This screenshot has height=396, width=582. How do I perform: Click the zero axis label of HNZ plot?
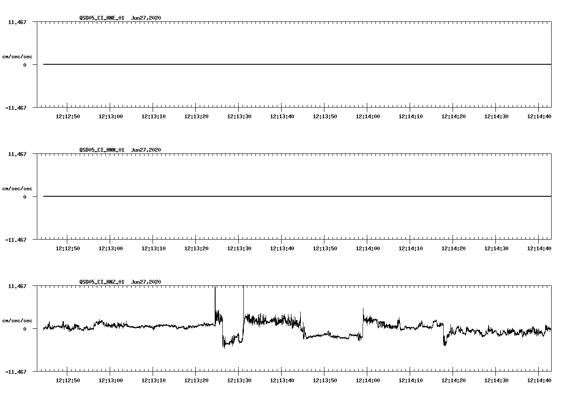(x=25, y=329)
